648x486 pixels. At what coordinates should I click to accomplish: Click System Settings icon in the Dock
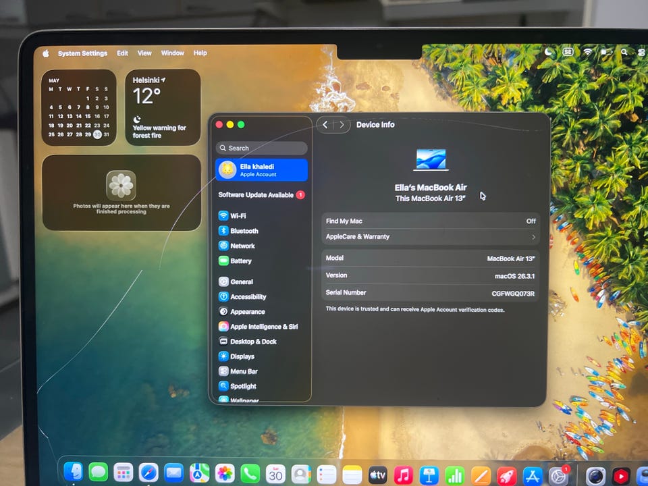pos(559,476)
